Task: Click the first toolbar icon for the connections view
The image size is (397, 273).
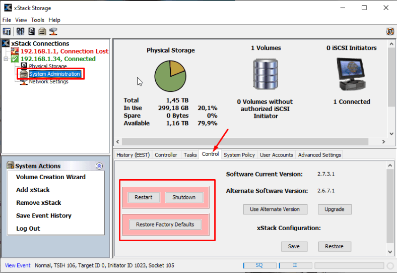Action: coord(7,31)
